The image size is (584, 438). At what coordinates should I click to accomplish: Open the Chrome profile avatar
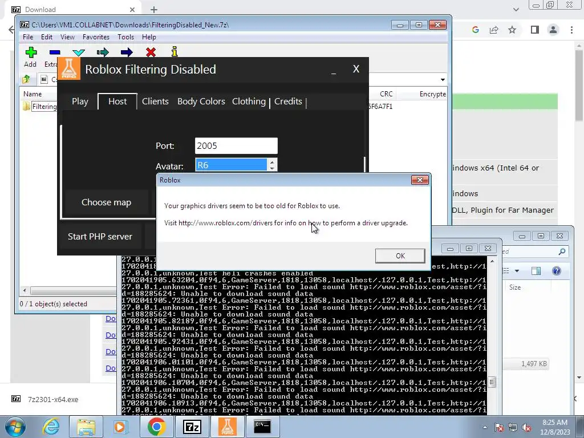(x=553, y=30)
